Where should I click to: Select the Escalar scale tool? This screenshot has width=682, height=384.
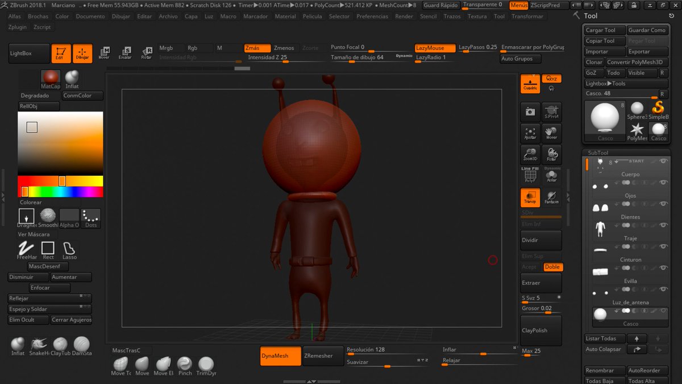[x=125, y=53]
